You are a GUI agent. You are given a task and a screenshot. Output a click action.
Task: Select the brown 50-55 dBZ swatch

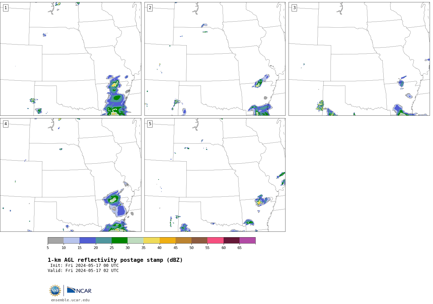pyautogui.click(x=199, y=241)
